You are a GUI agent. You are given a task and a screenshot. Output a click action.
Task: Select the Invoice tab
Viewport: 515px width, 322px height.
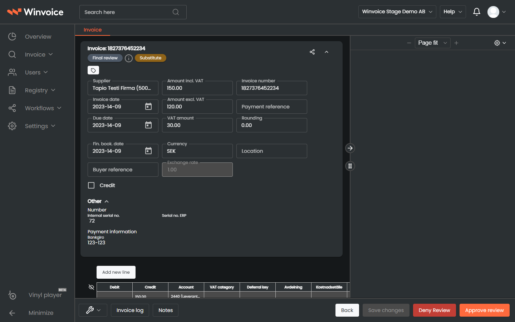(x=93, y=30)
